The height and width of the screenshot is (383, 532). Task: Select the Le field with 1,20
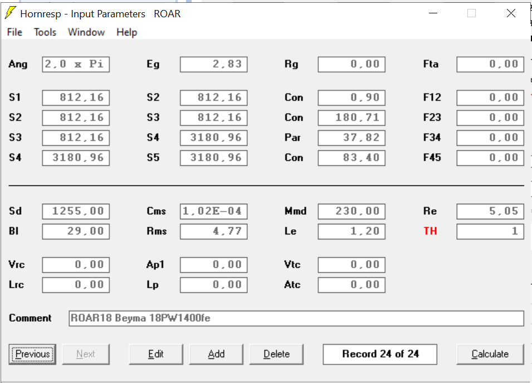coord(352,231)
